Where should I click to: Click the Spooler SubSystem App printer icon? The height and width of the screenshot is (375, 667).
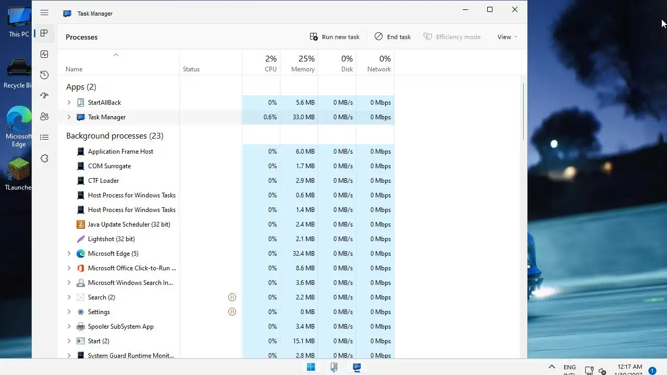(81, 327)
